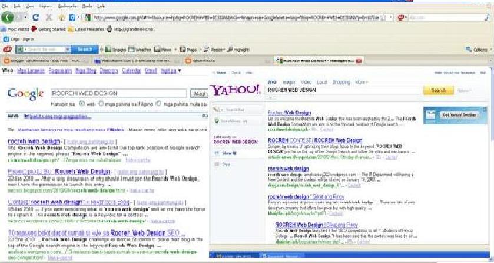494x263 pixels.
Task: Switch to the Blogger tab
Action: click(x=46, y=60)
